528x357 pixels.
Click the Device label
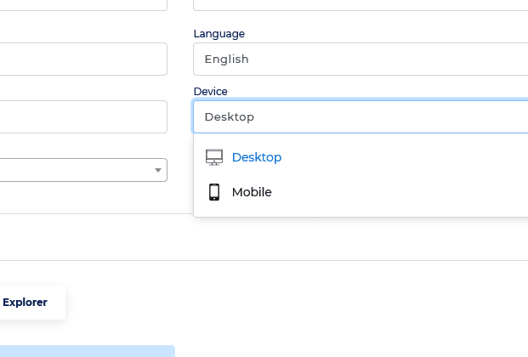211,92
